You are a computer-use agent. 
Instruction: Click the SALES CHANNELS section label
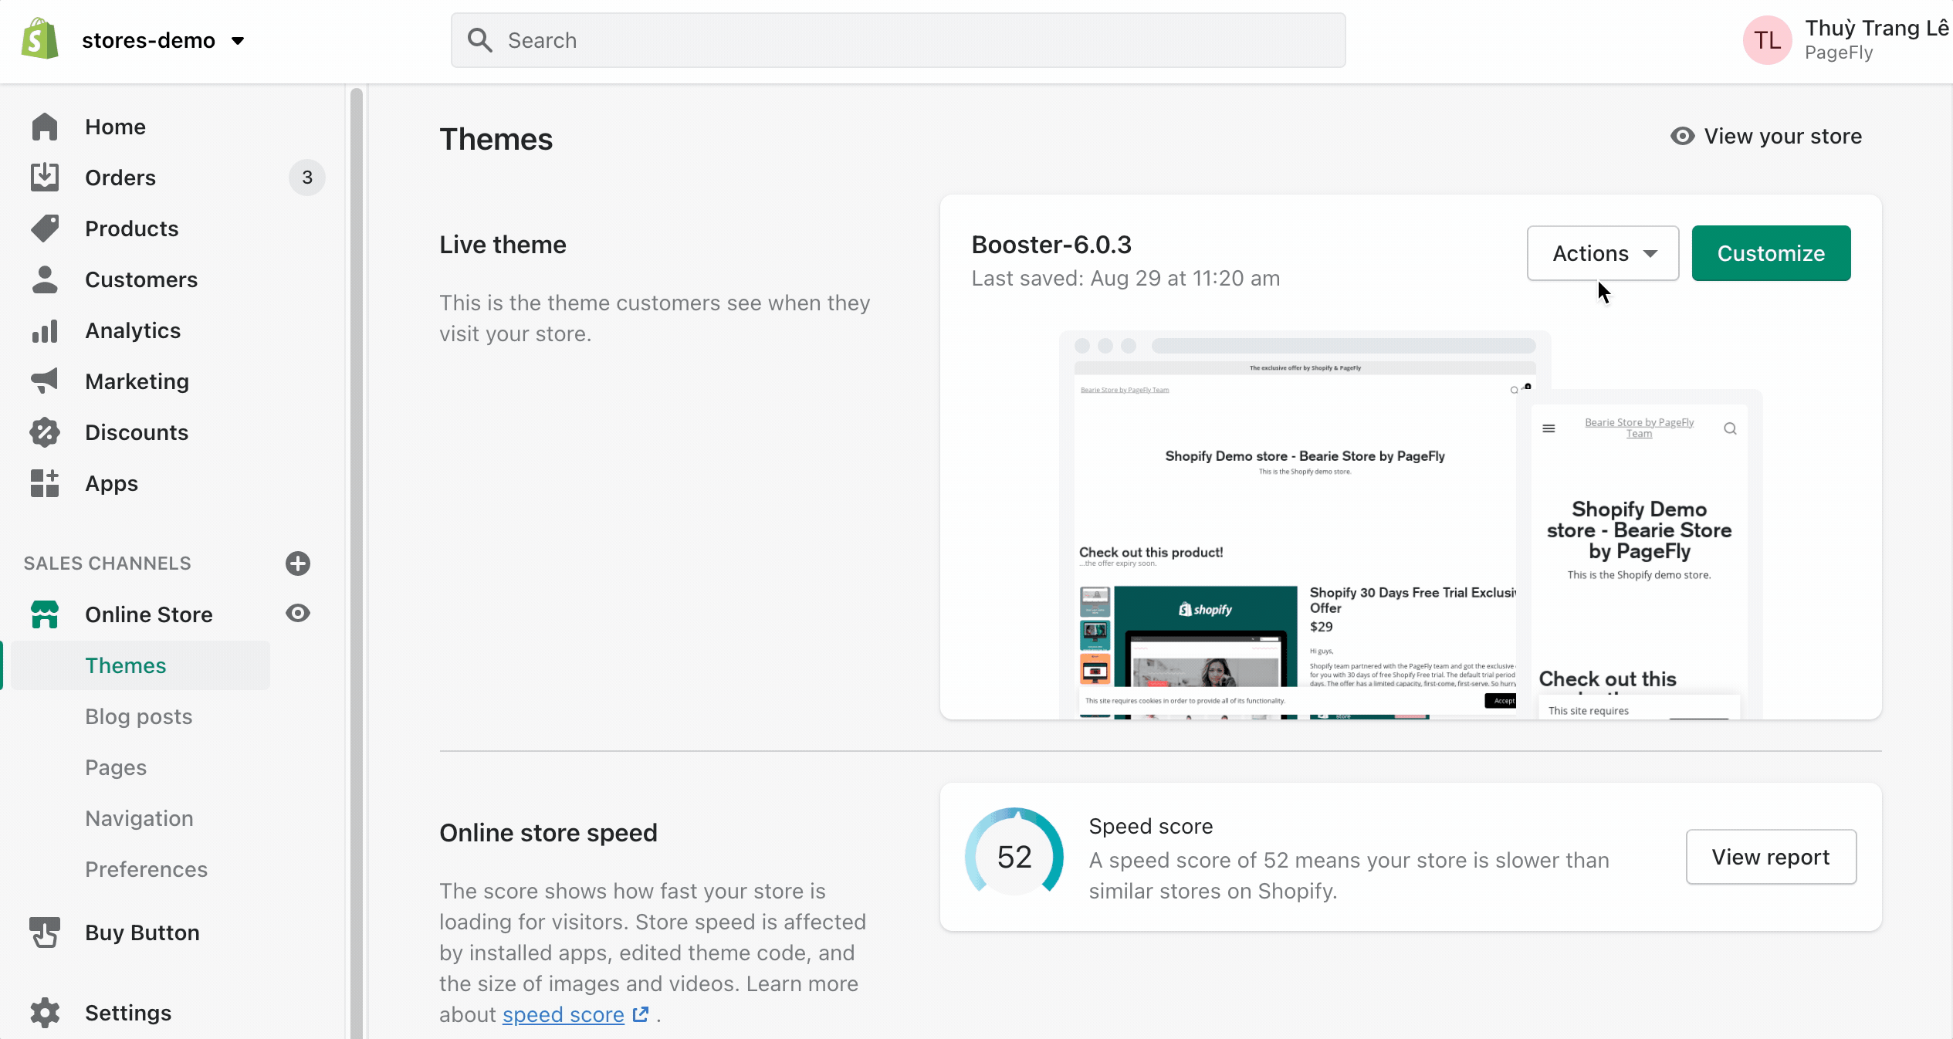[x=107, y=563]
